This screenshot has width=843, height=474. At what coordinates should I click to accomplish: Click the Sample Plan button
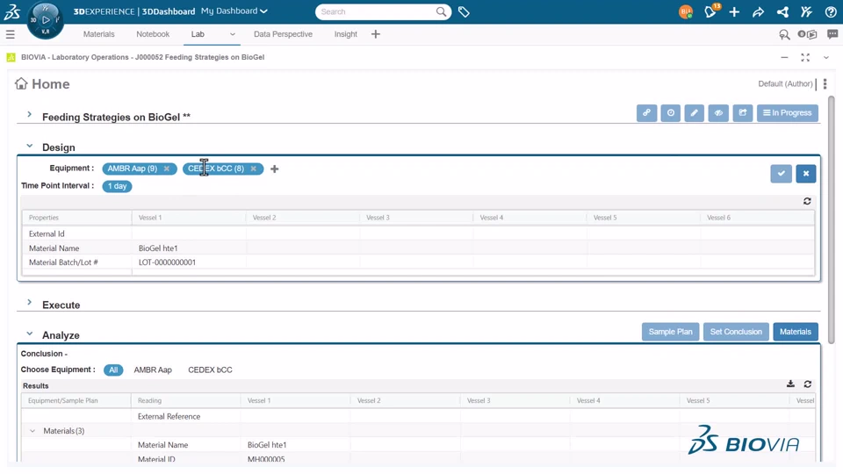pyautogui.click(x=670, y=332)
